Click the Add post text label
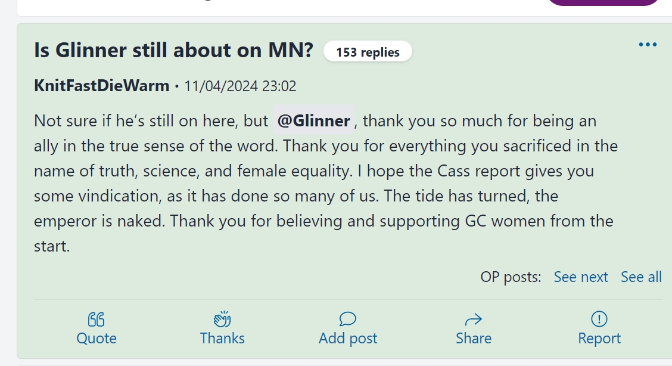 347,338
